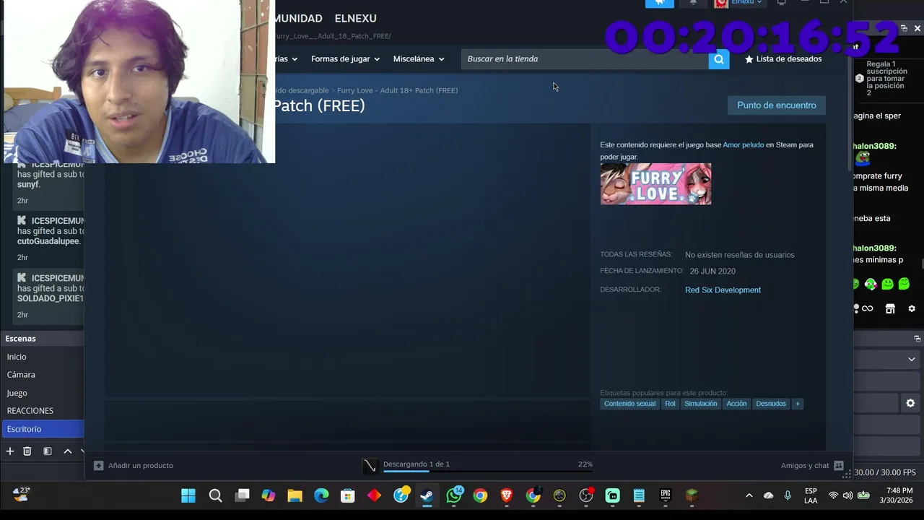Open scene filters icon in OBS
The height and width of the screenshot is (520, 924).
click(x=48, y=451)
